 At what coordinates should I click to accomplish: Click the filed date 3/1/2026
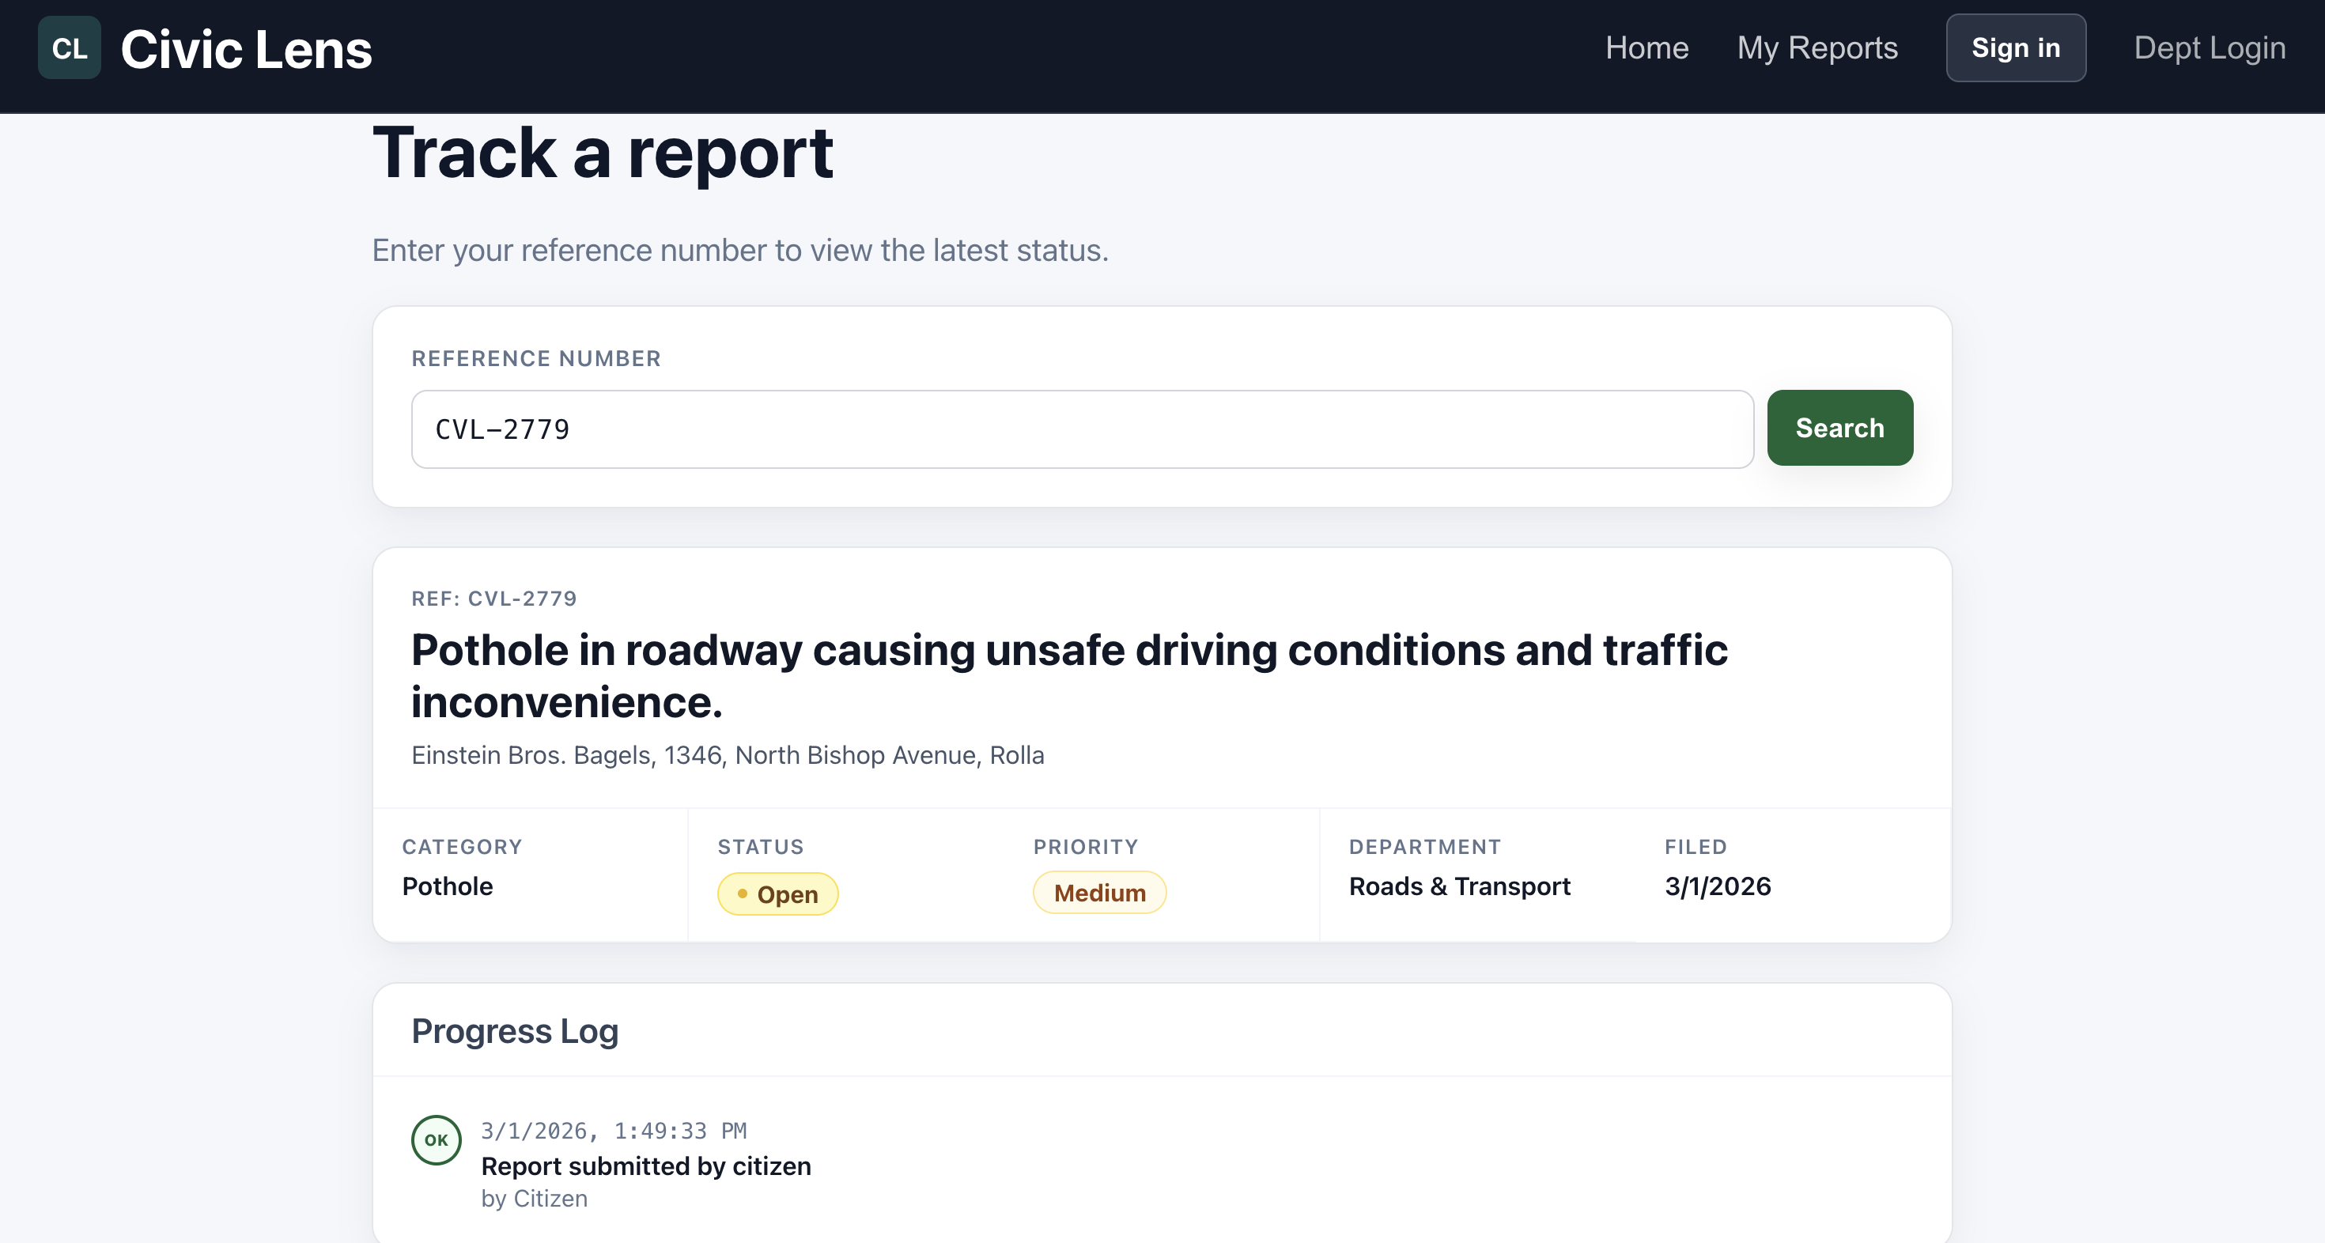(1717, 886)
